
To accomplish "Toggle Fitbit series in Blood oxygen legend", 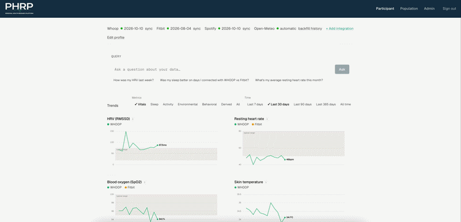I will point(130,187).
